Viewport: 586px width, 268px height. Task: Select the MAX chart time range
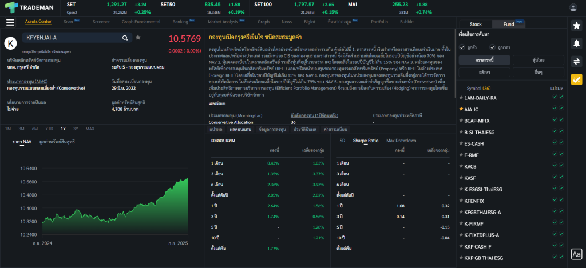(90, 129)
